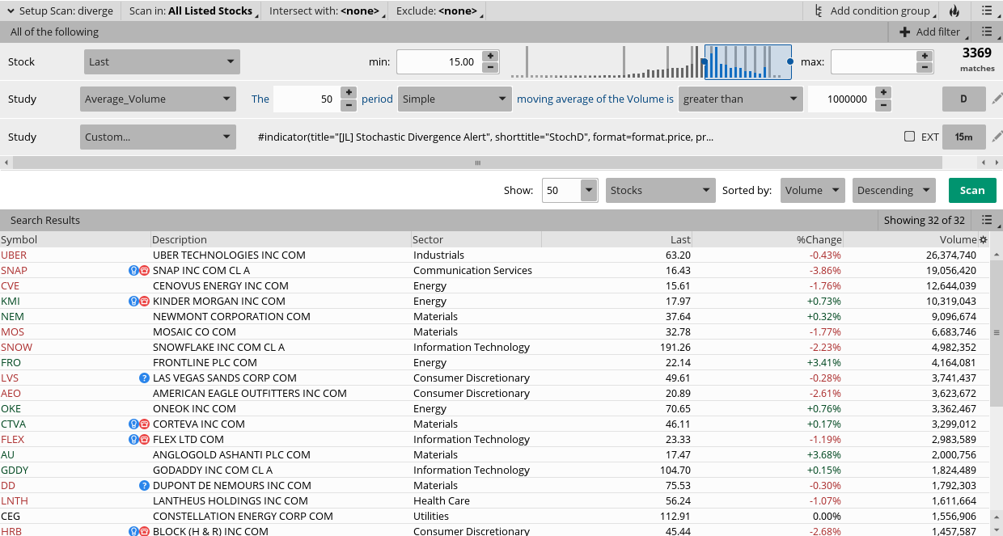Open the list menu beside Add filter
Viewport: 1003px width, 536px height.
[x=987, y=32]
